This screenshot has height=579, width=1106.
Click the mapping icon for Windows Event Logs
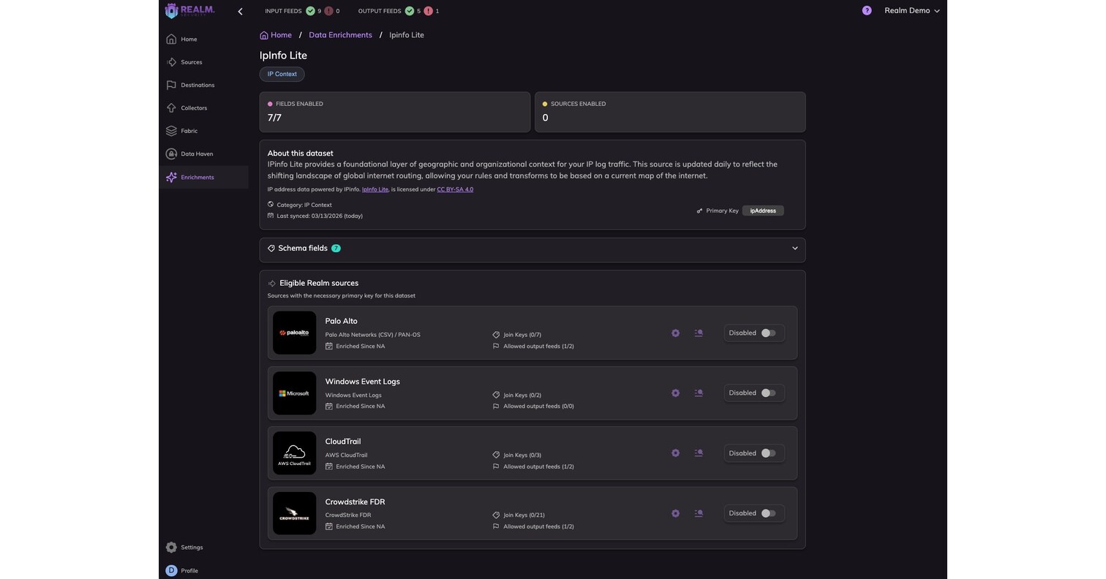[699, 393]
